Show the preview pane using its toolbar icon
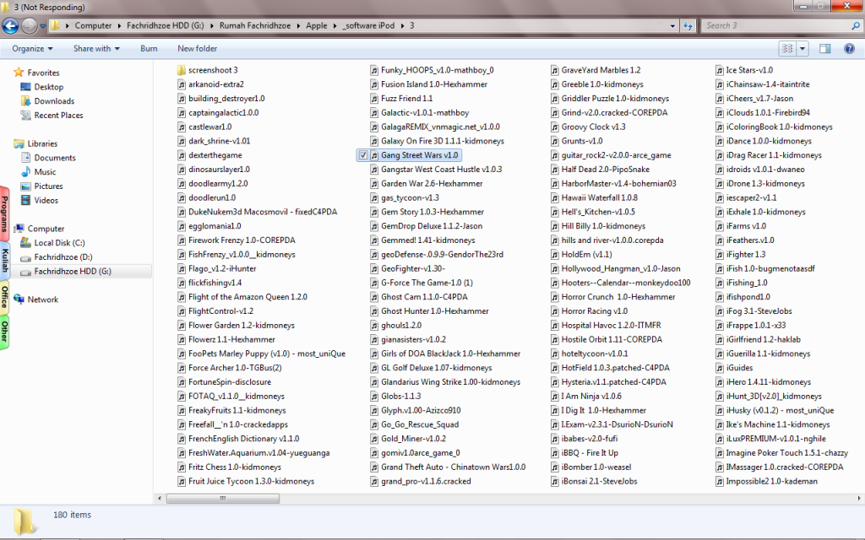The image size is (865, 540). coord(824,48)
